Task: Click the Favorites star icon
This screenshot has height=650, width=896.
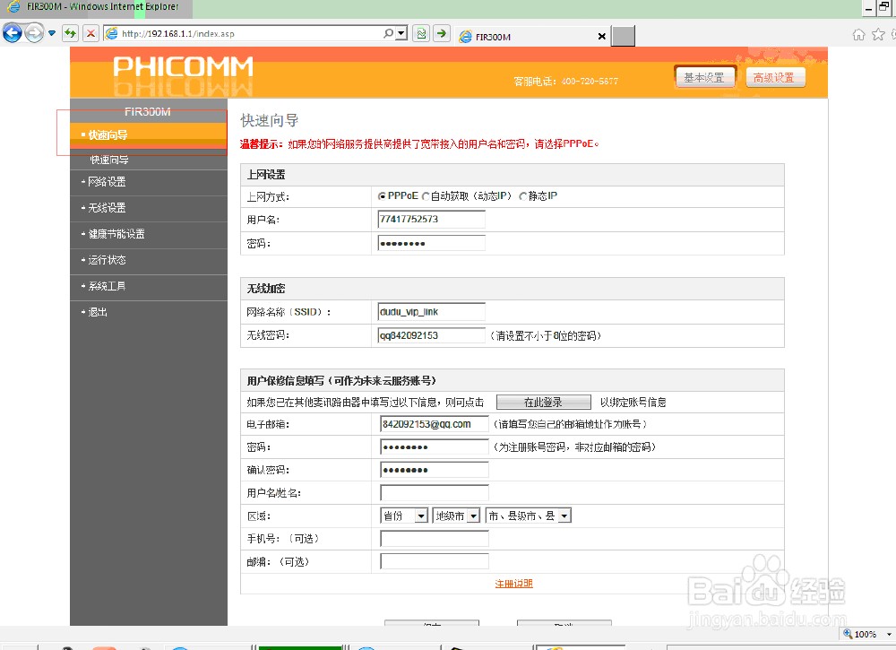Action: [878, 34]
